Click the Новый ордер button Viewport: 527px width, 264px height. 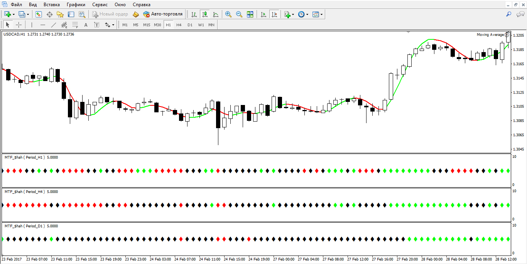110,14
